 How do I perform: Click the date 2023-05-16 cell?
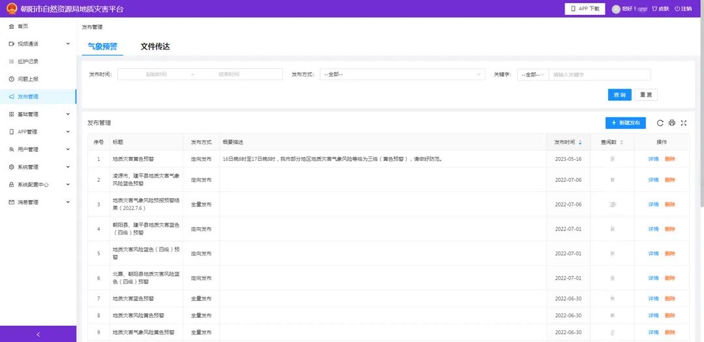click(568, 159)
